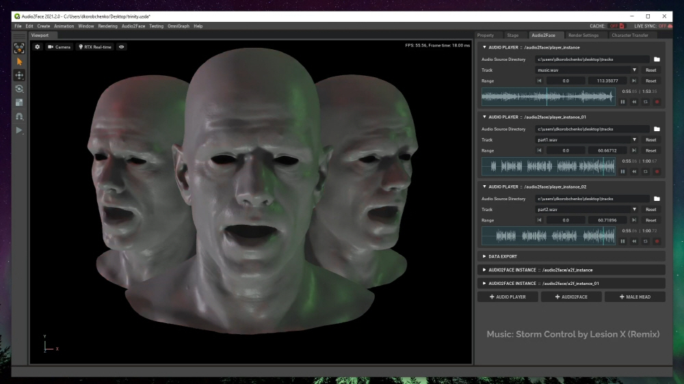Click the magnet Snap icon
This screenshot has width=684, height=384.
pos(19,116)
